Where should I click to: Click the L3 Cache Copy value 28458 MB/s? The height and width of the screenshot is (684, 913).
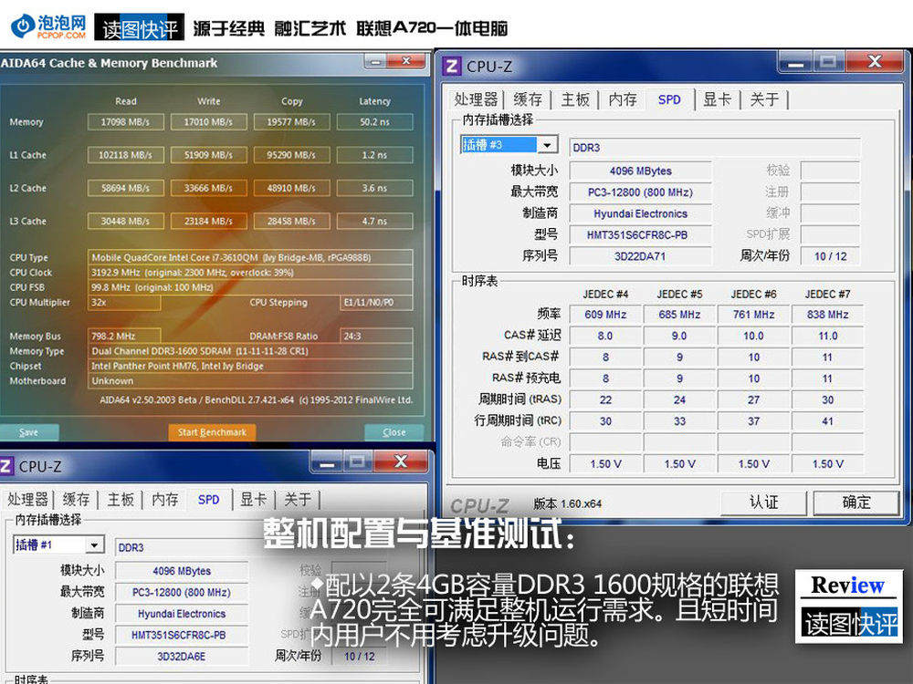291,222
